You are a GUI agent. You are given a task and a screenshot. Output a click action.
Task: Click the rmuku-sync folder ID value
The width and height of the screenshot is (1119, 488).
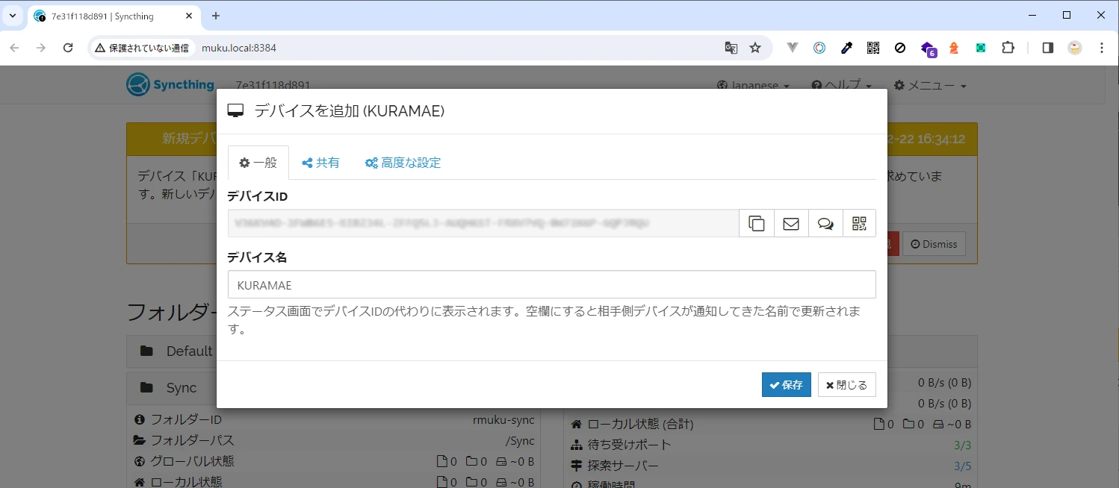click(503, 420)
